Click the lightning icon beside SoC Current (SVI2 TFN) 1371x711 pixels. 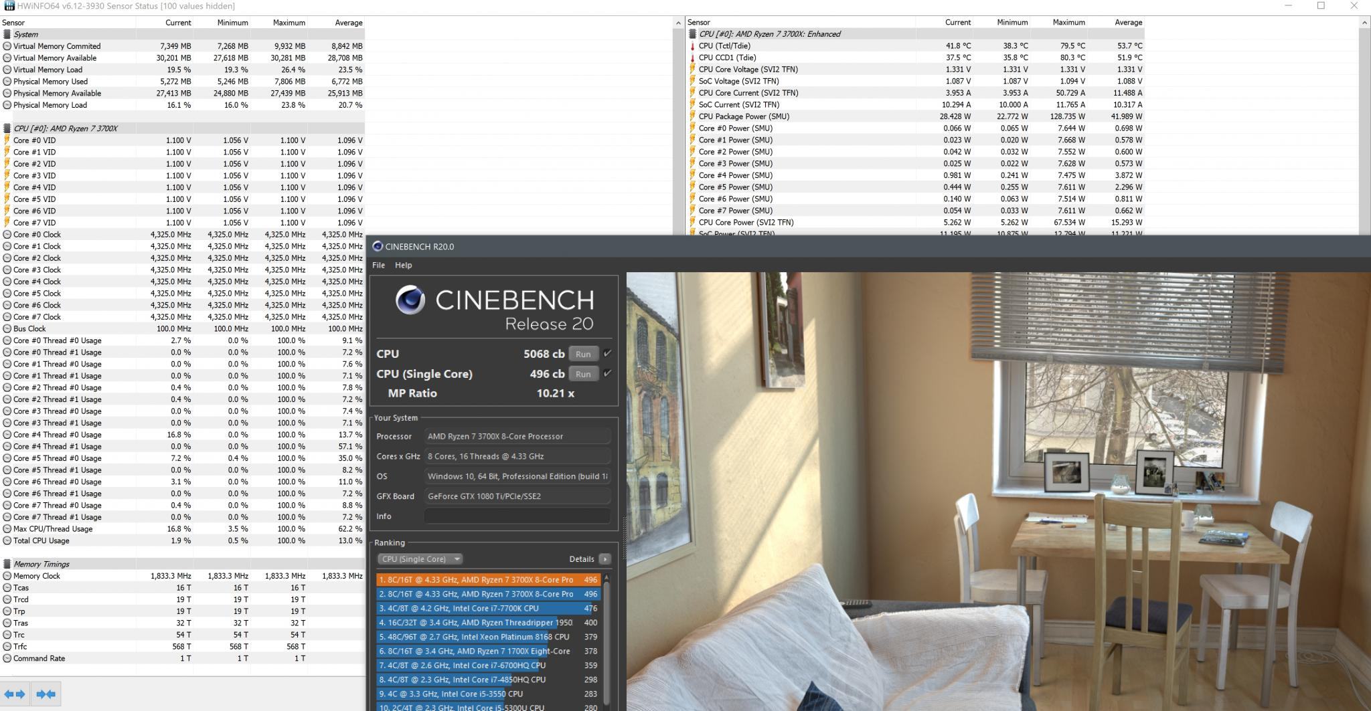[x=692, y=104]
